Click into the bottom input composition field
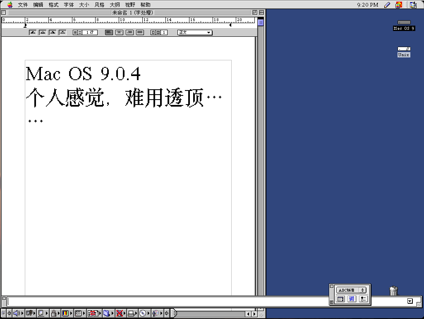This screenshot has width=424, height=319. pos(168,301)
